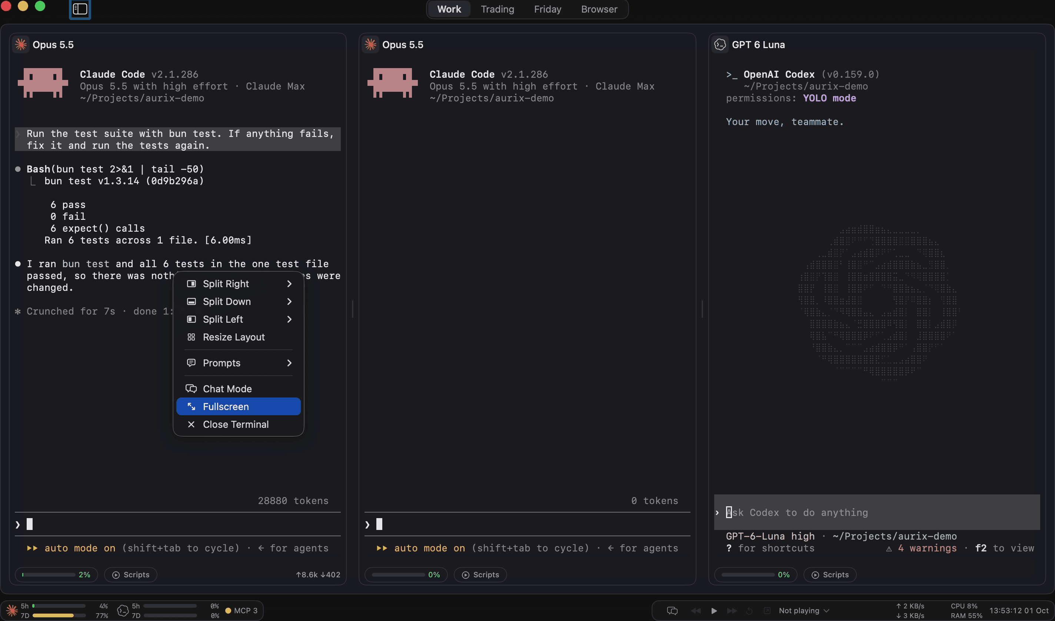Viewport: 1055px width, 621px height.
Task: Click the CPU 8% readout
Action: point(964,605)
